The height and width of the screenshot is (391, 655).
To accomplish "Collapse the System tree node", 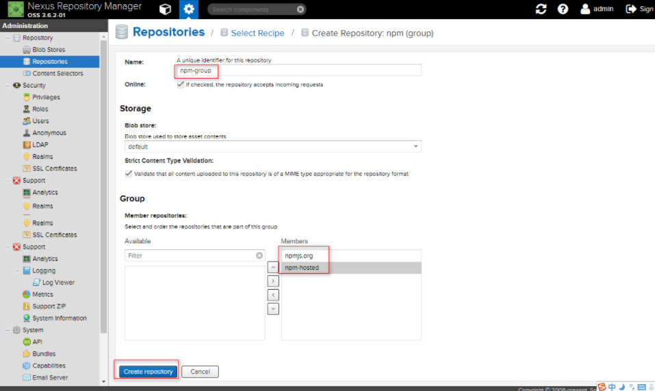I will click(x=7, y=330).
